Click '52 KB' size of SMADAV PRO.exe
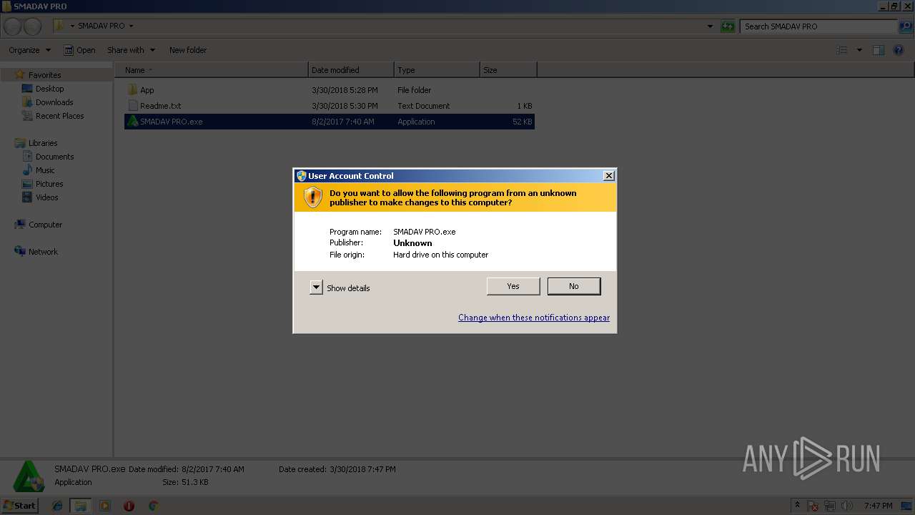The height and width of the screenshot is (515, 915). 523,122
